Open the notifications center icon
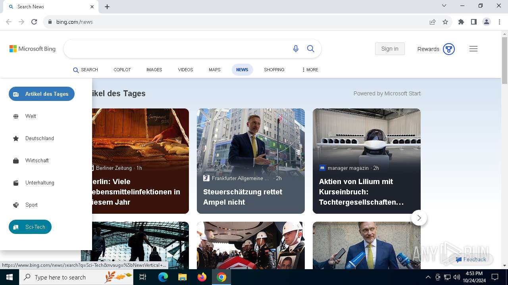The image size is (508, 285). coord(495,277)
